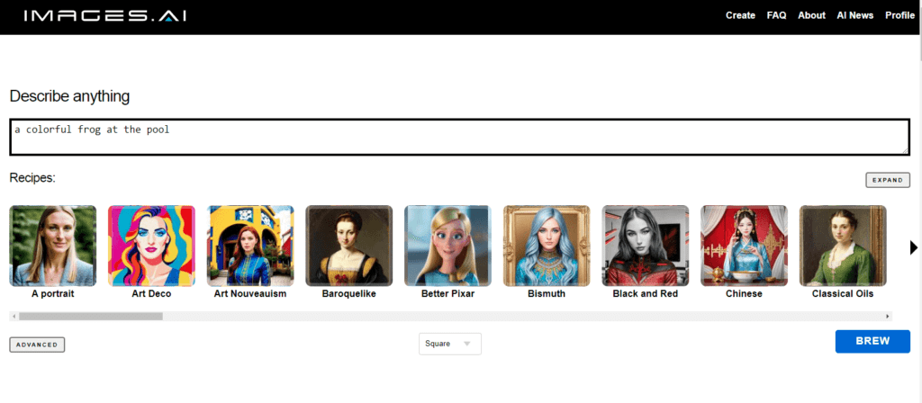Open the Square aspect ratio dropdown

450,344
